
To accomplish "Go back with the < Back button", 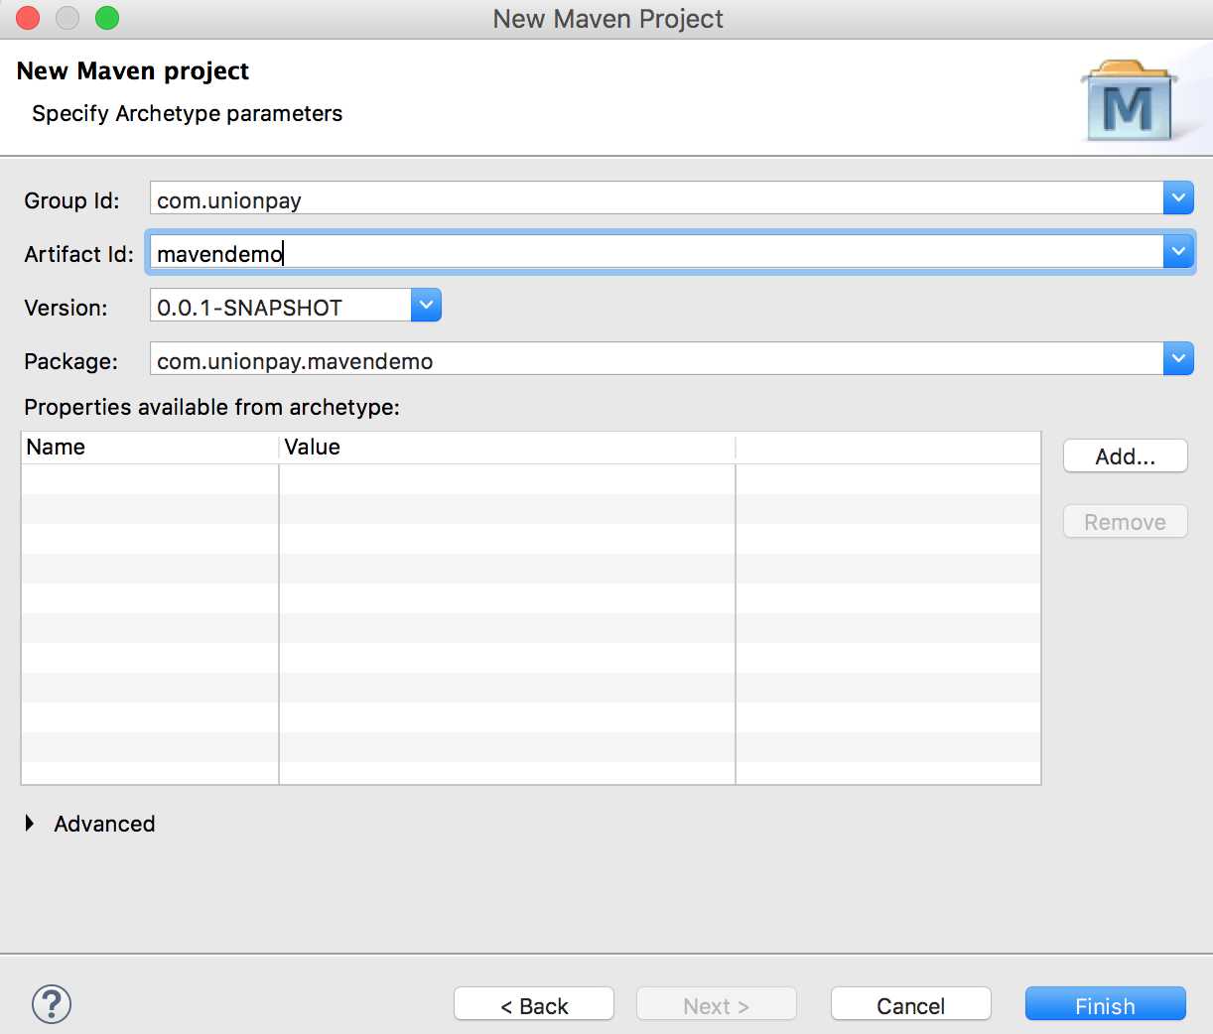I will click(534, 1004).
